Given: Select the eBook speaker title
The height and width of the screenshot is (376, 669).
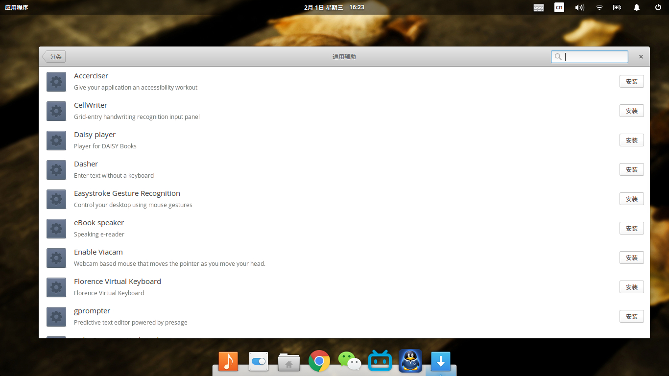Looking at the screenshot, I should point(99,223).
